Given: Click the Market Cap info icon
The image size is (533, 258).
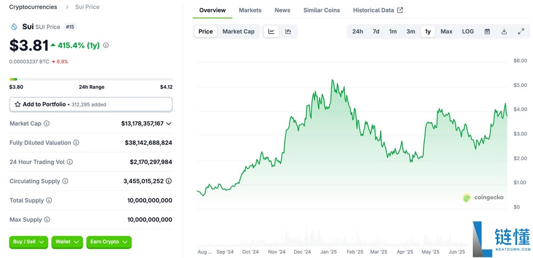Looking at the screenshot, I should click(46, 123).
